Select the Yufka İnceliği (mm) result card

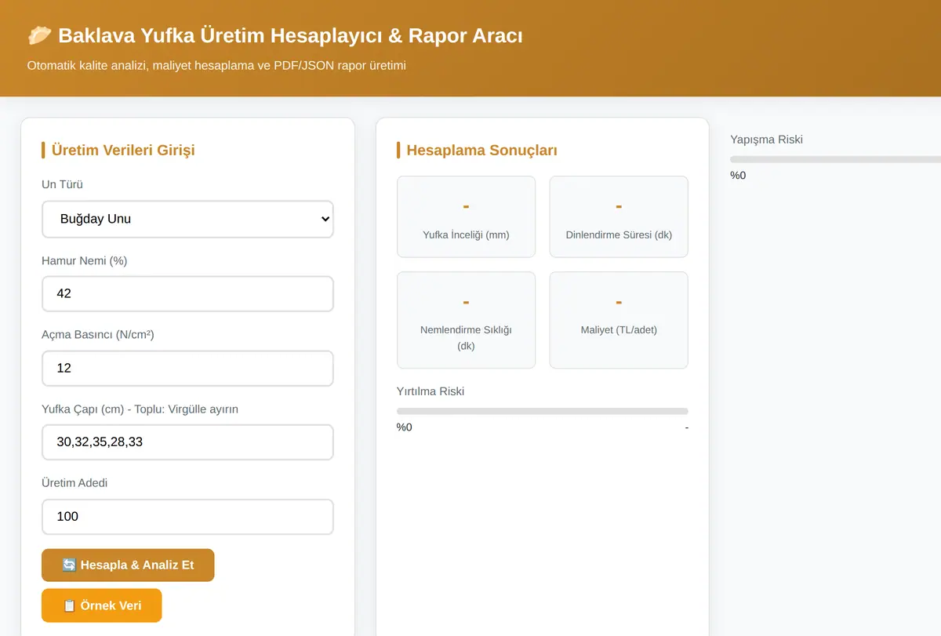[466, 216]
